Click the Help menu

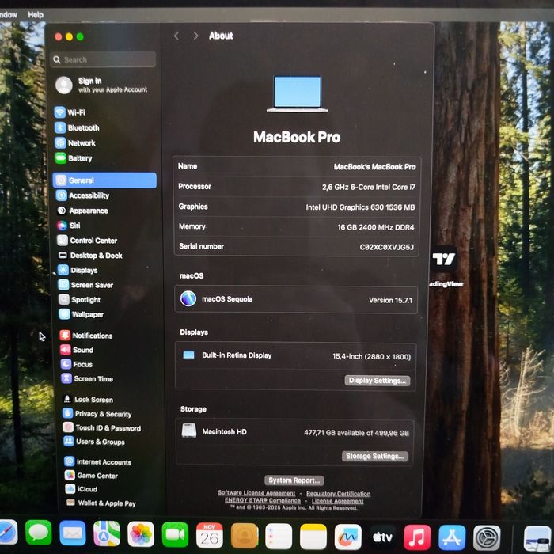(x=36, y=15)
